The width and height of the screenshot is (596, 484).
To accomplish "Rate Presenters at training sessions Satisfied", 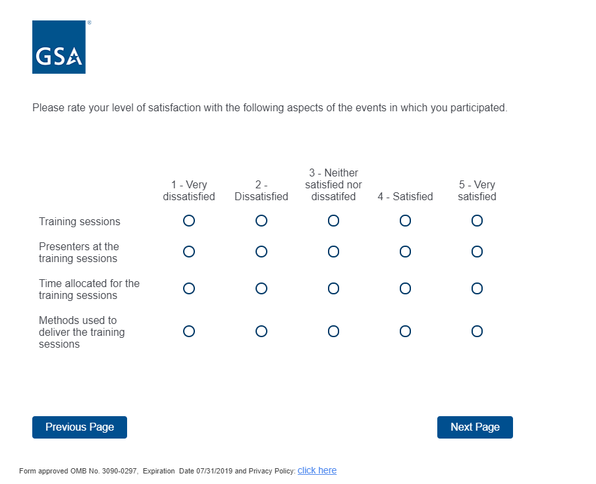I will click(x=405, y=252).
